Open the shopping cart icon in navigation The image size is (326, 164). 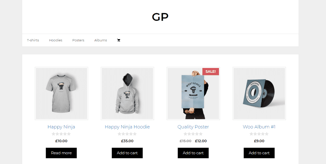pos(119,40)
